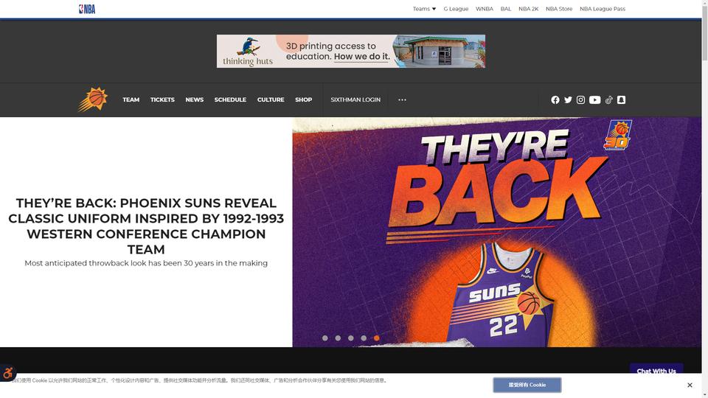The height and width of the screenshot is (398, 708).
Task: Click the SIXTHMAN LOGIN link
Action: pyautogui.click(x=355, y=99)
